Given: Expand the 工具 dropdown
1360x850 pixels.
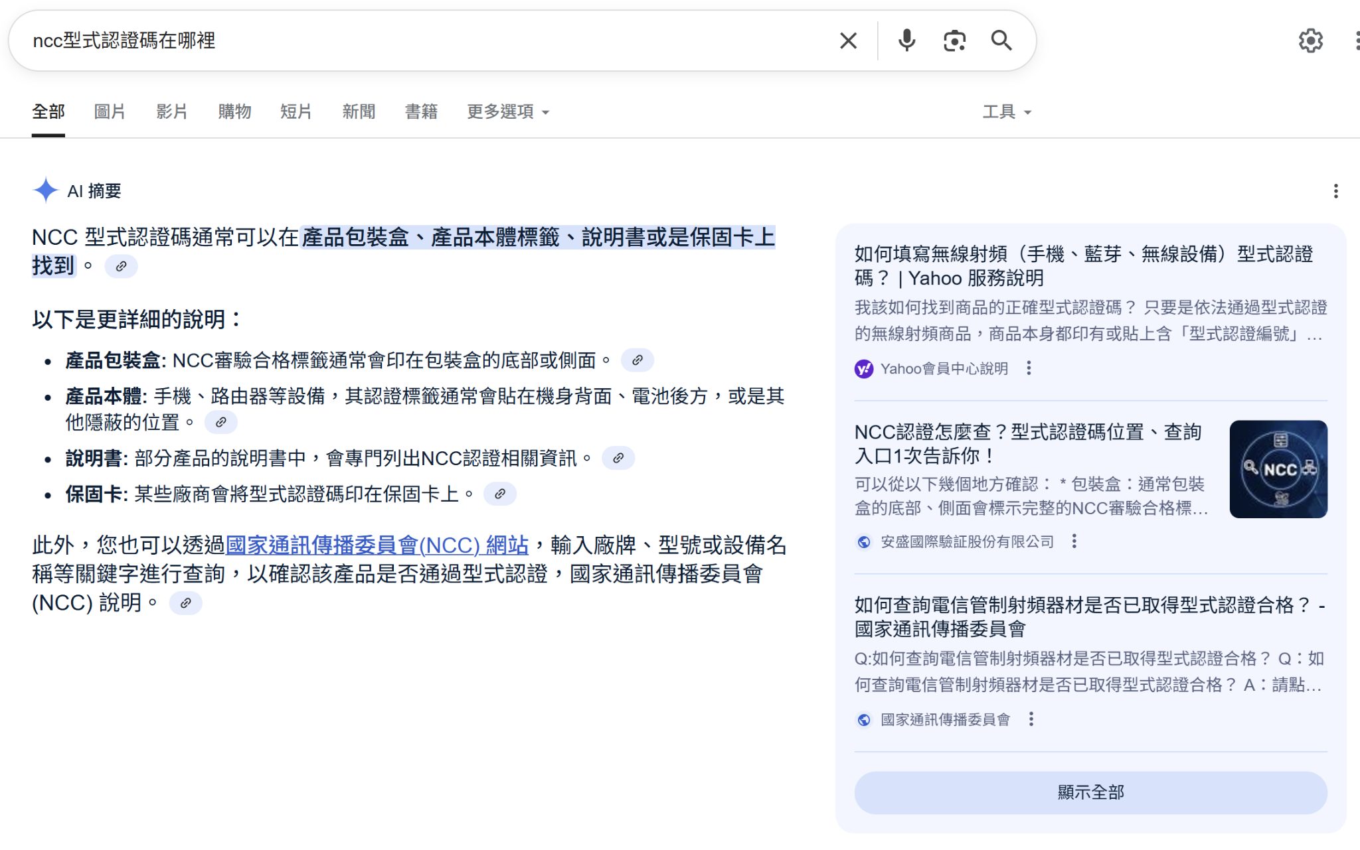Looking at the screenshot, I should click(1007, 111).
